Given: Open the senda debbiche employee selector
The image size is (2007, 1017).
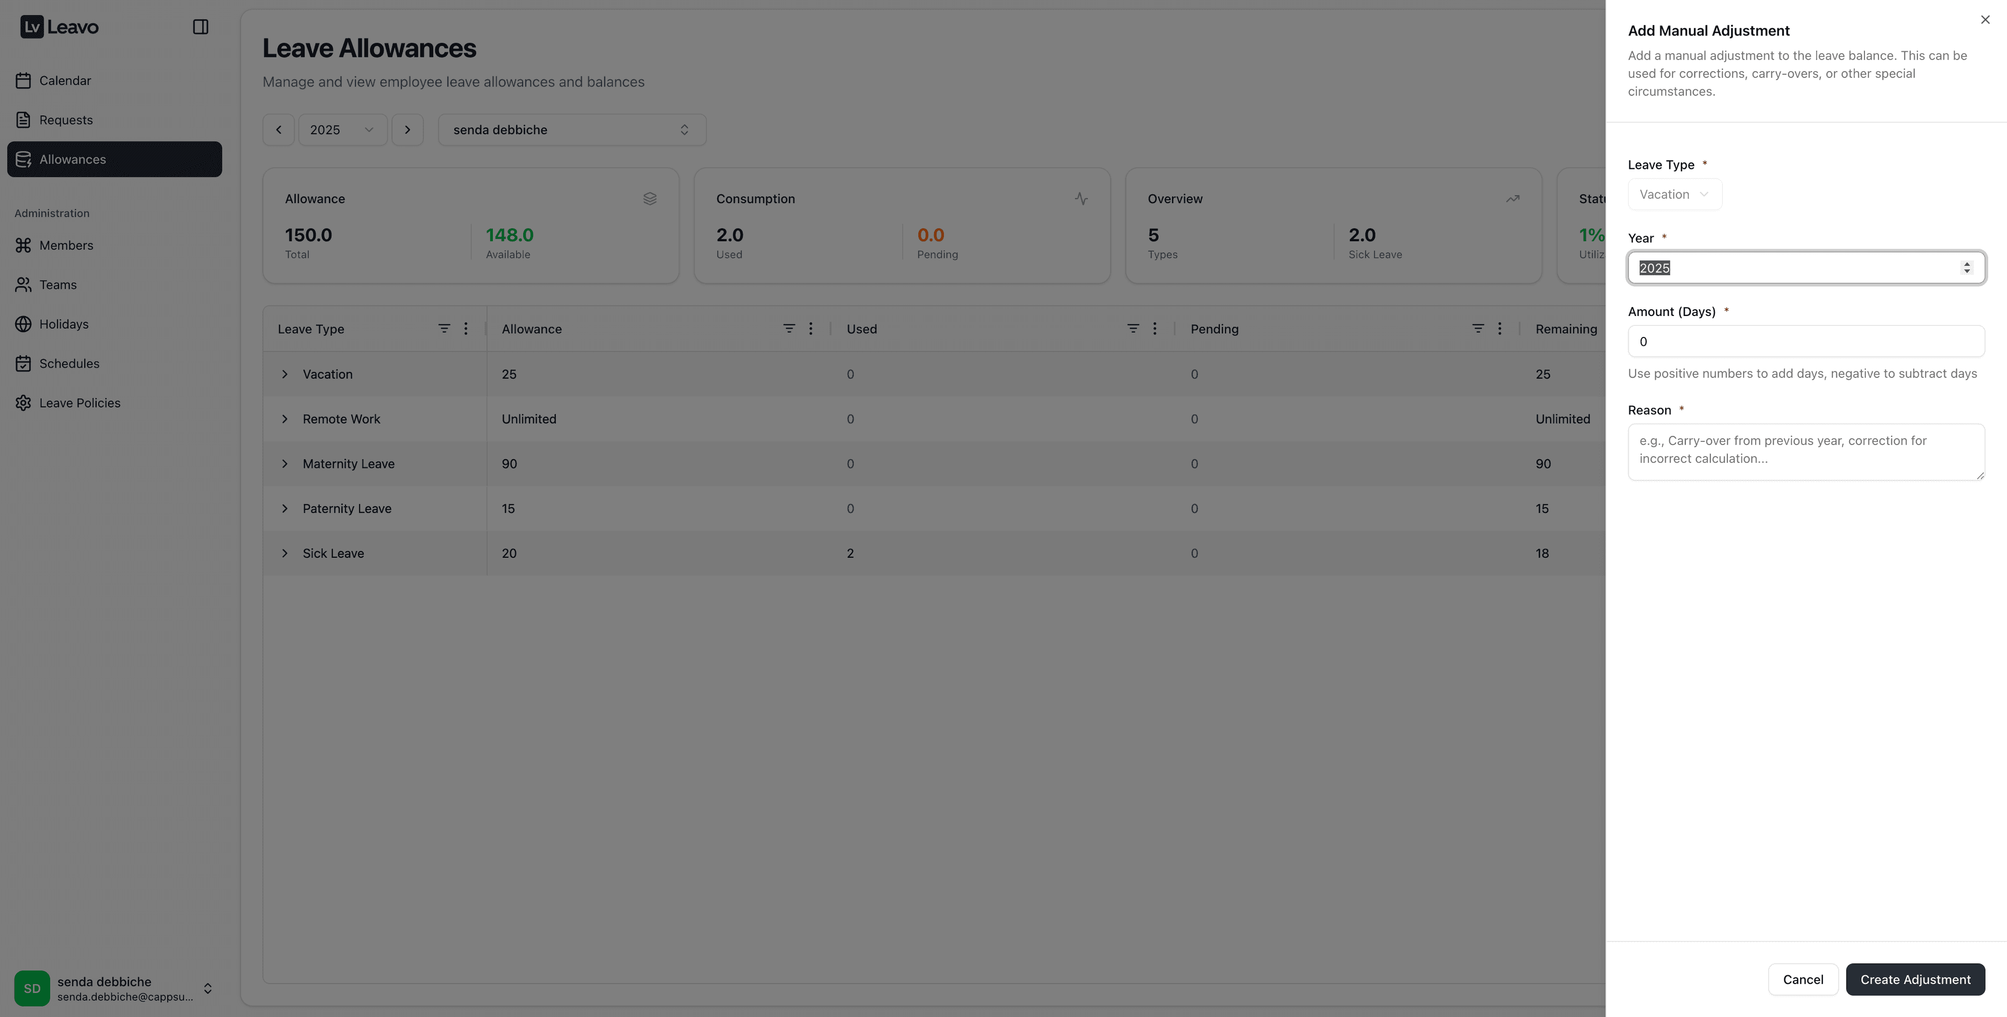Looking at the screenshot, I should (x=571, y=130).
